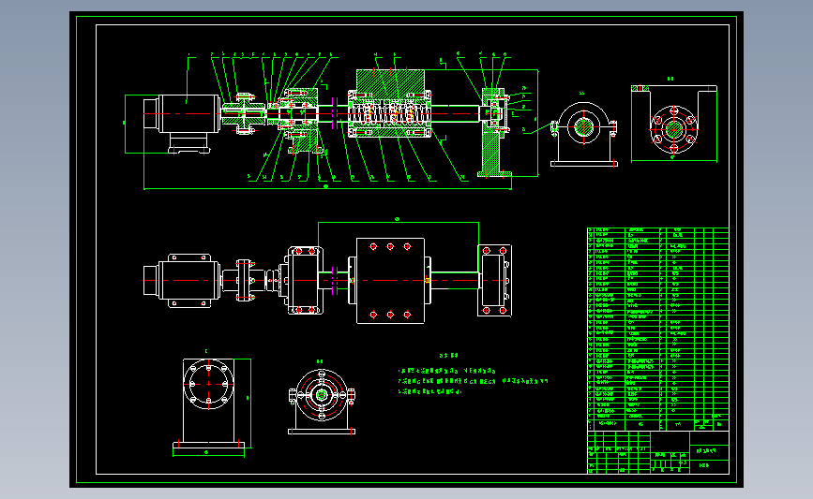Click the arched pillow-block end view at upper right
Screen dimensions: 813x499
coord(584,135)
